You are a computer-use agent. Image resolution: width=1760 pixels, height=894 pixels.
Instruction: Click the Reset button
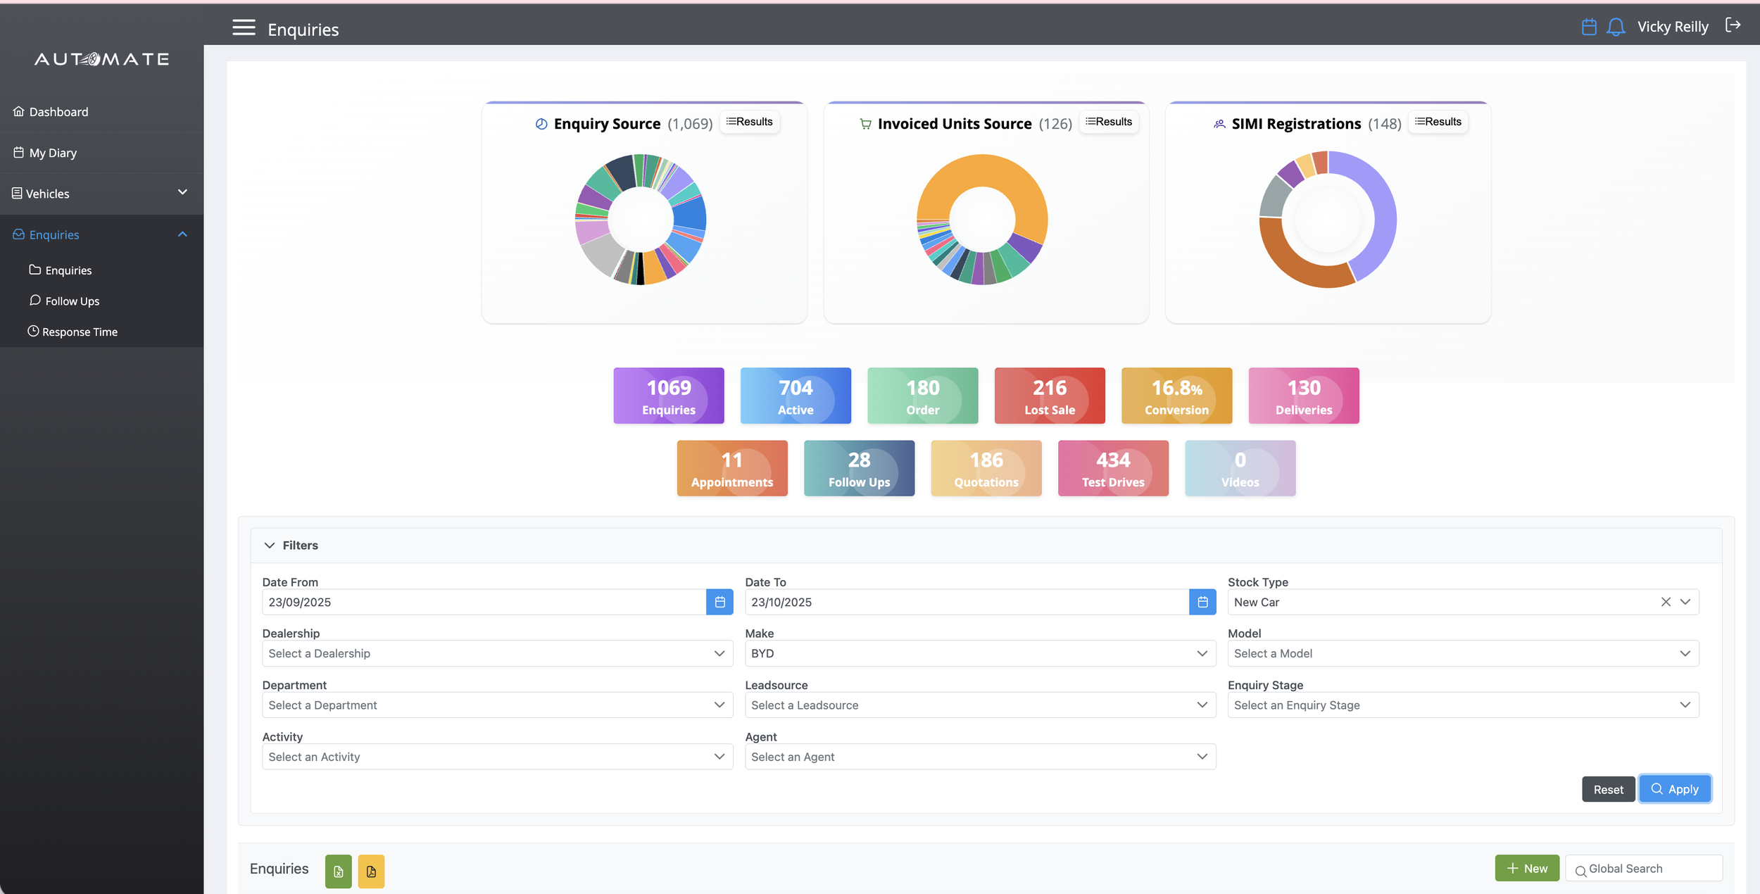point(1608,789)
